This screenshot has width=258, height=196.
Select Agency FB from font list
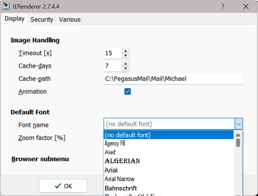click(169, 143)
